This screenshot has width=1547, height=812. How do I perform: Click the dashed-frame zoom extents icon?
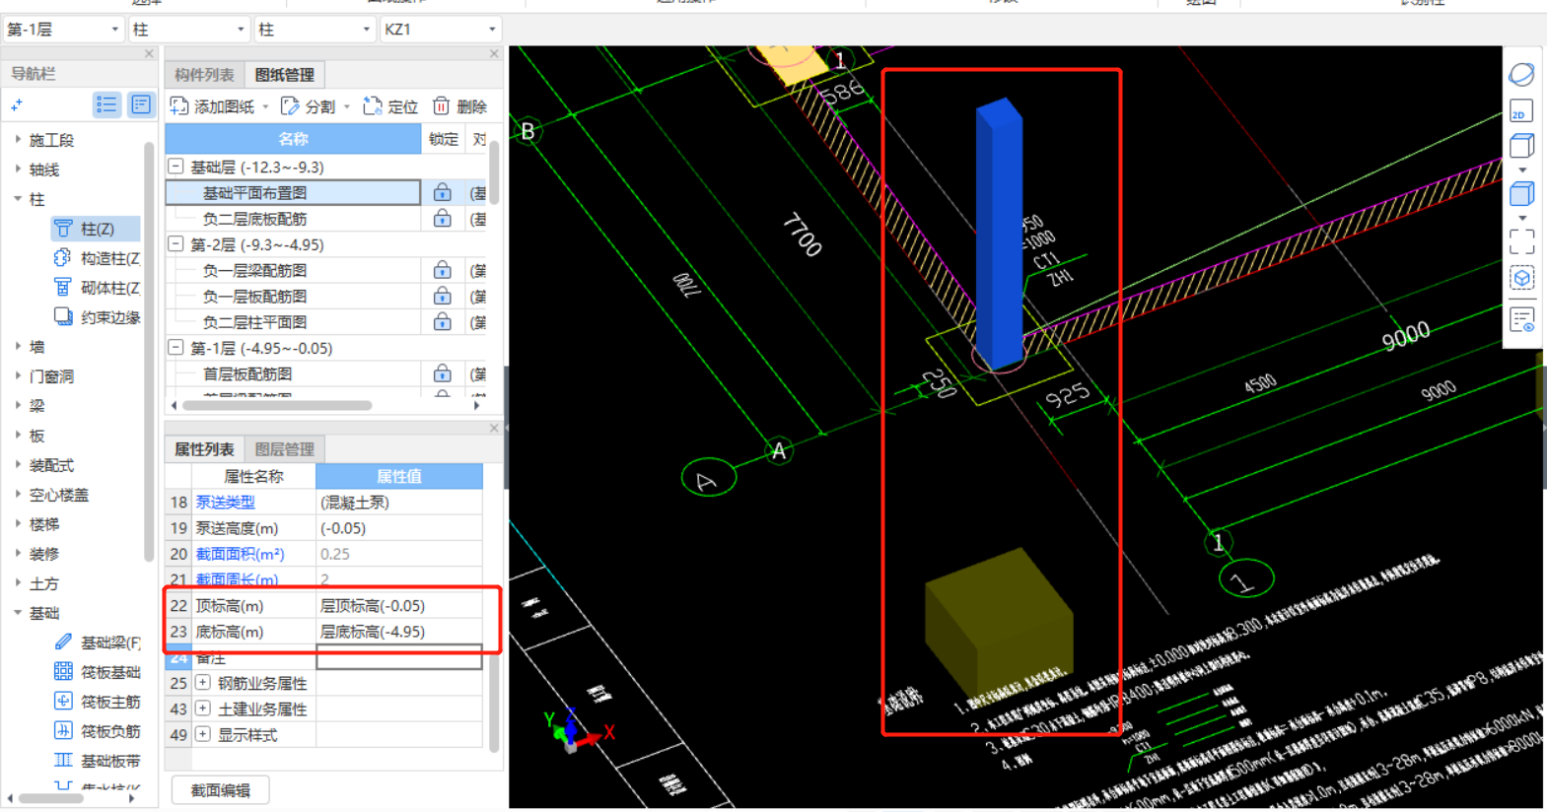1521,241
